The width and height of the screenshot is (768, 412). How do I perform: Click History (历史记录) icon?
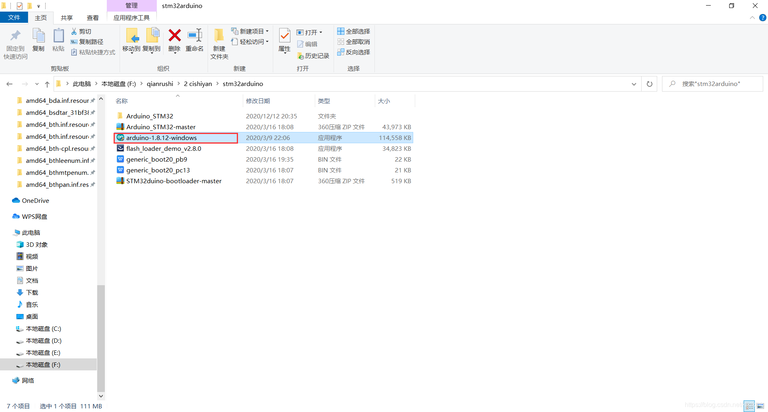point(301,56)
